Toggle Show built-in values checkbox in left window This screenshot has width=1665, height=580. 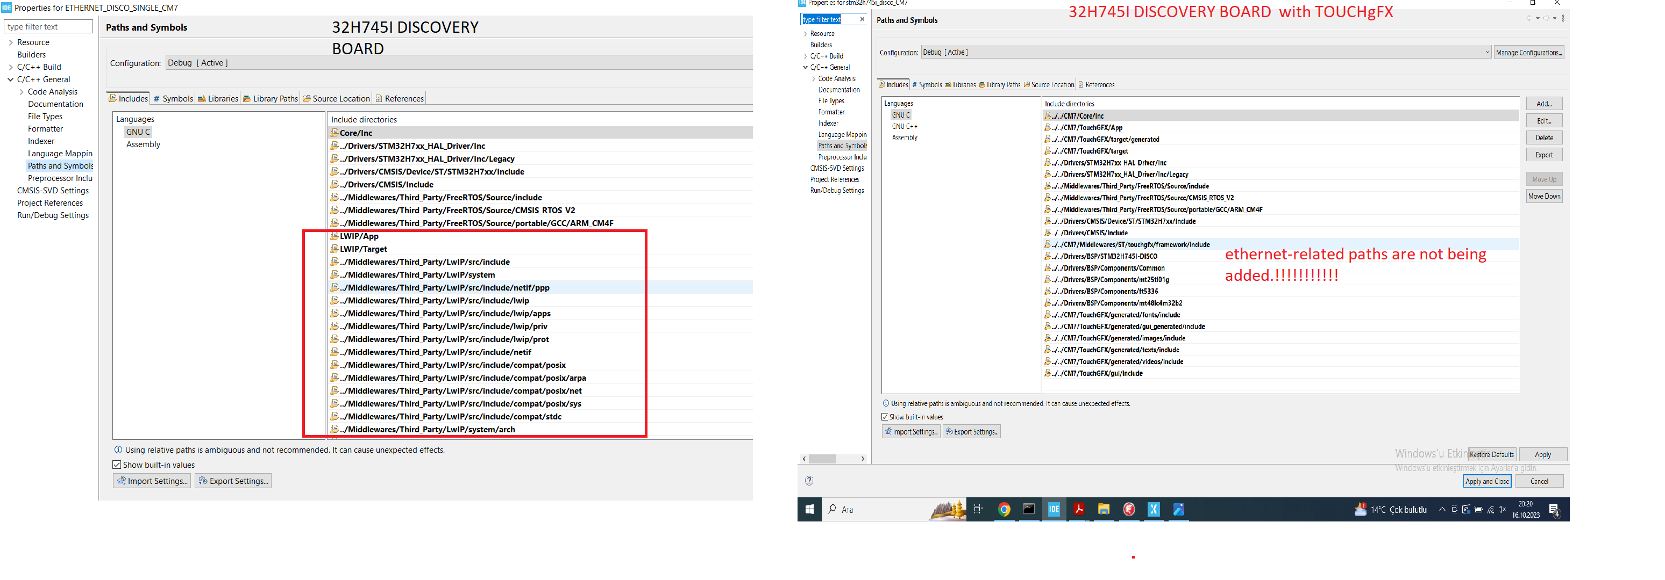(117, 464)
